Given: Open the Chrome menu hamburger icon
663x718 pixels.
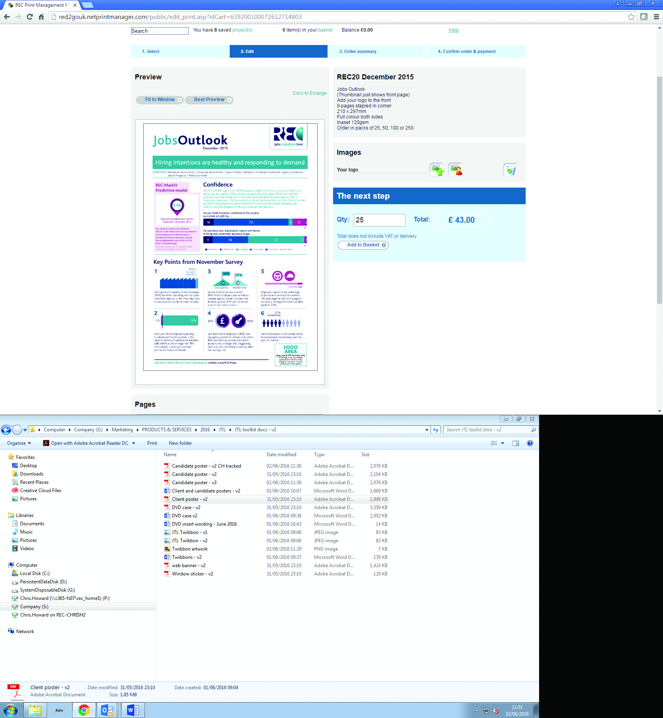Looking at the screenshot, I should (656, 17).
